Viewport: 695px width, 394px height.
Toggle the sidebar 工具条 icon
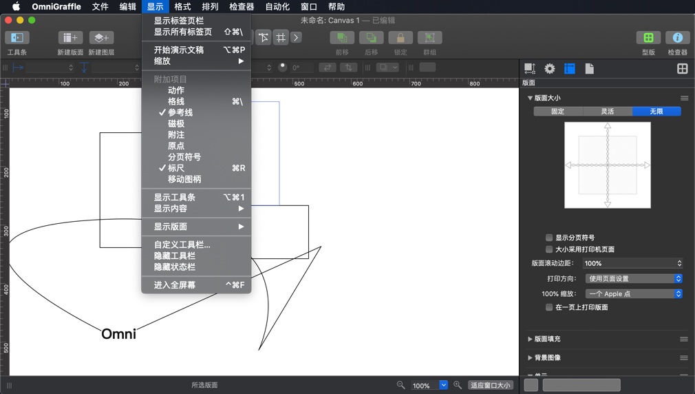tap(17, 38)
